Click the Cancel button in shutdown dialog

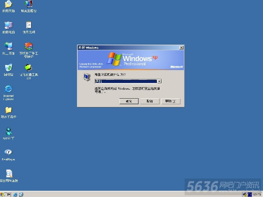pyautogui.click(x=150, y=101)
